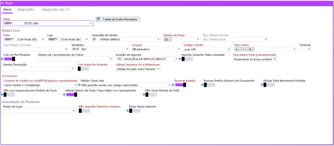Open the Tipo Pedido Presente dropdown
The height and width of the screenshot is (146, 334).
66,49
